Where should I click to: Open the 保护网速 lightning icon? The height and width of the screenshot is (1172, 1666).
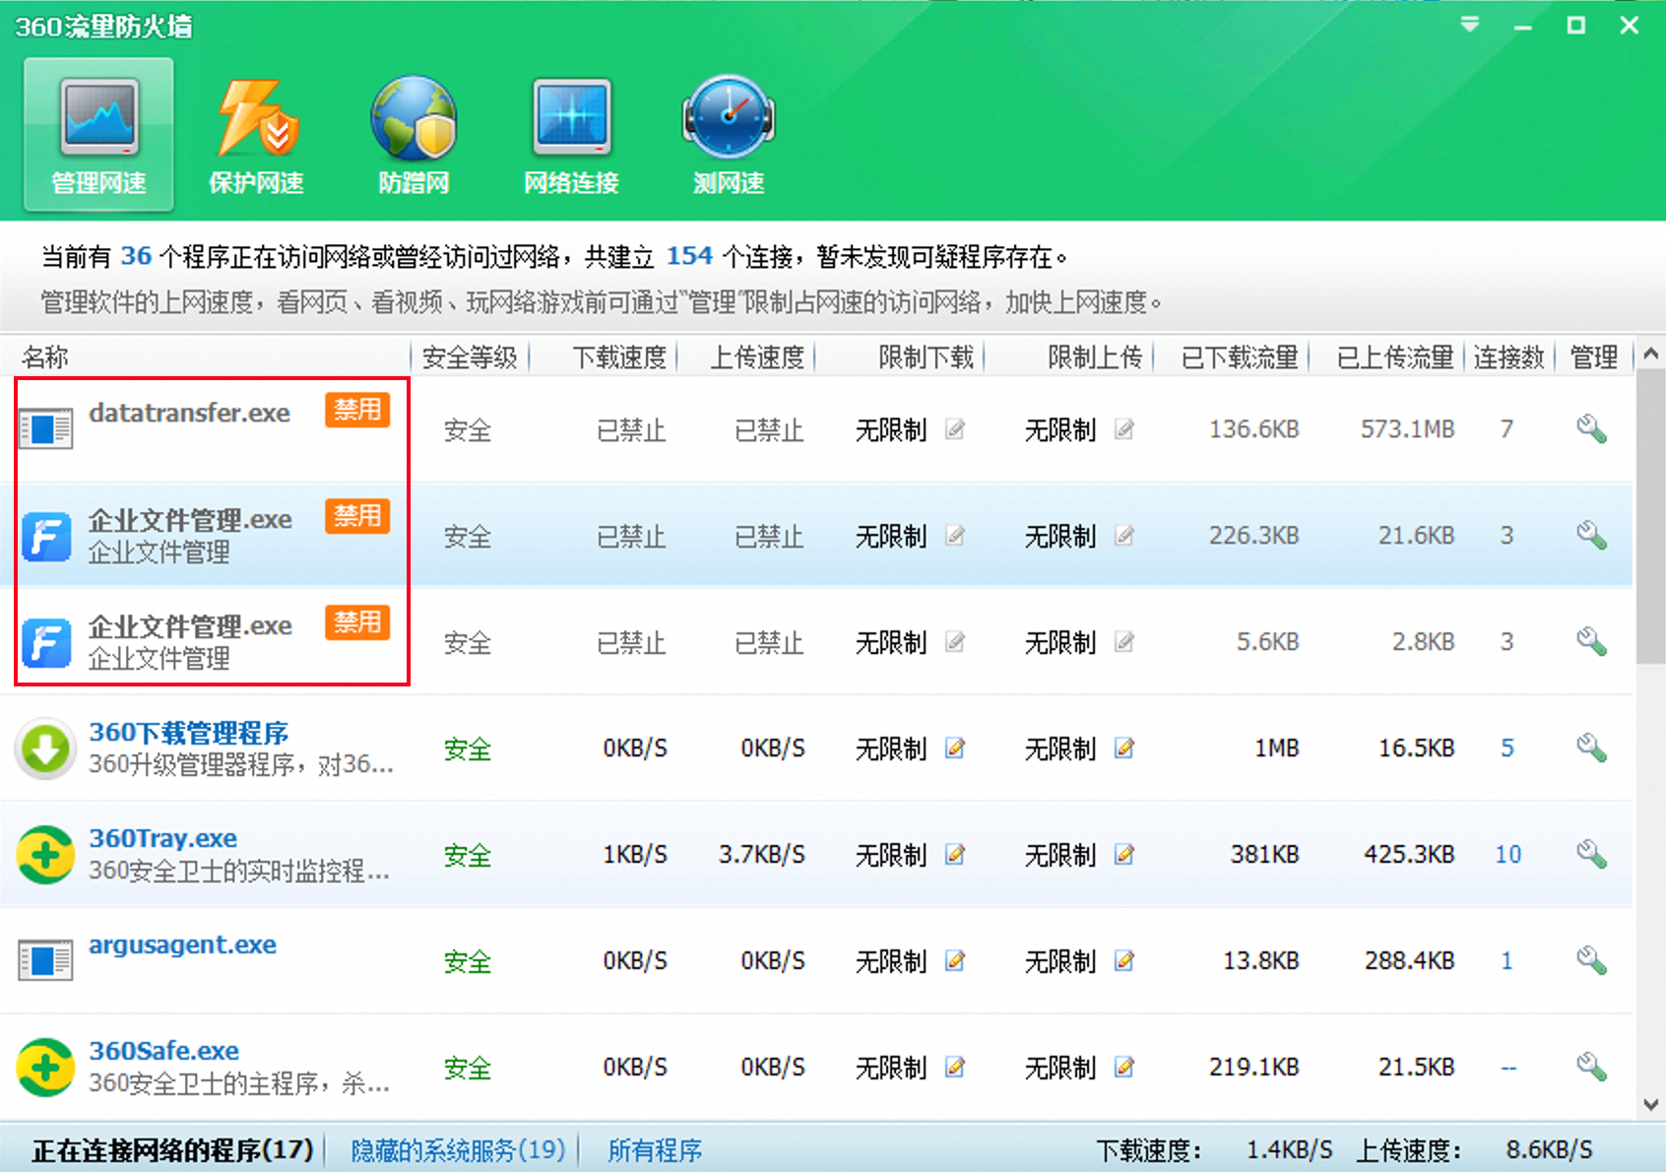[x=256, y=135]
